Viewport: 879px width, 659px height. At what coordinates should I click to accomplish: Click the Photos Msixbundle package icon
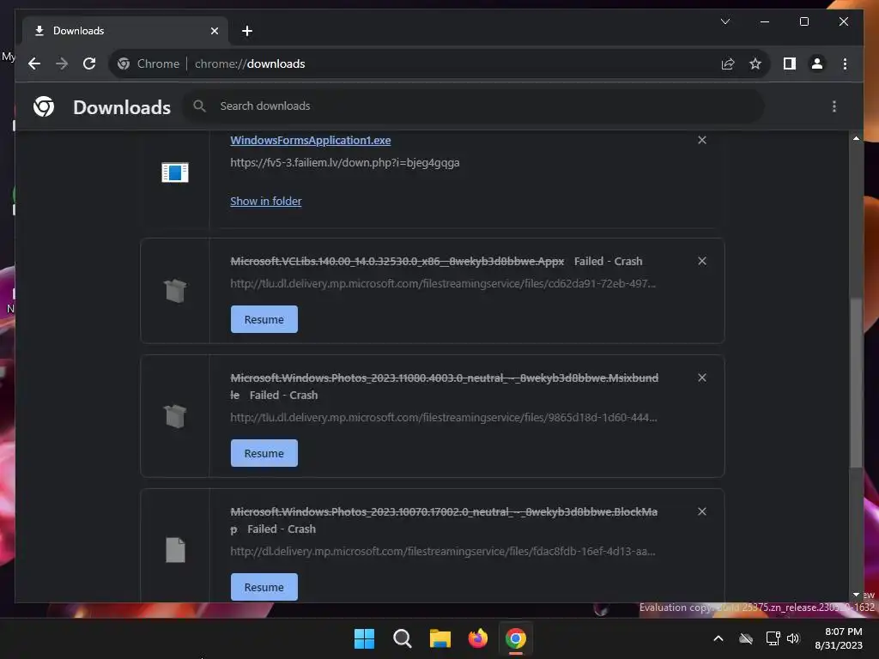(175, 416)
